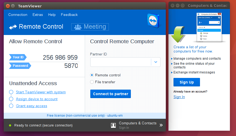The height and width of the screenshot is (136, 236).
Task: Click the circle beside Assign device to account
Action: click(11, 99)
